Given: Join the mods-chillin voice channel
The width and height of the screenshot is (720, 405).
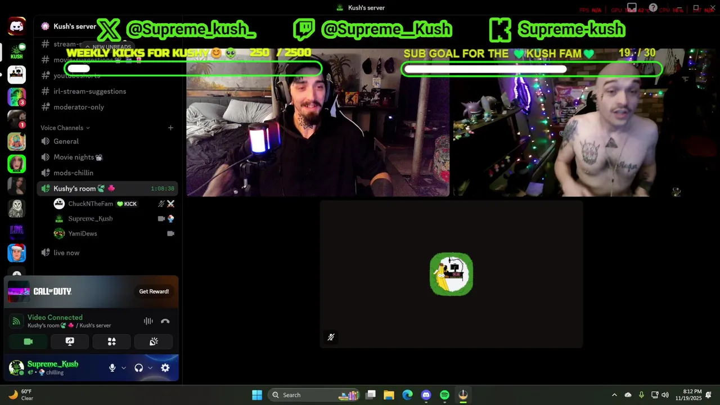Looking at the screenshot, I should 107,173.
